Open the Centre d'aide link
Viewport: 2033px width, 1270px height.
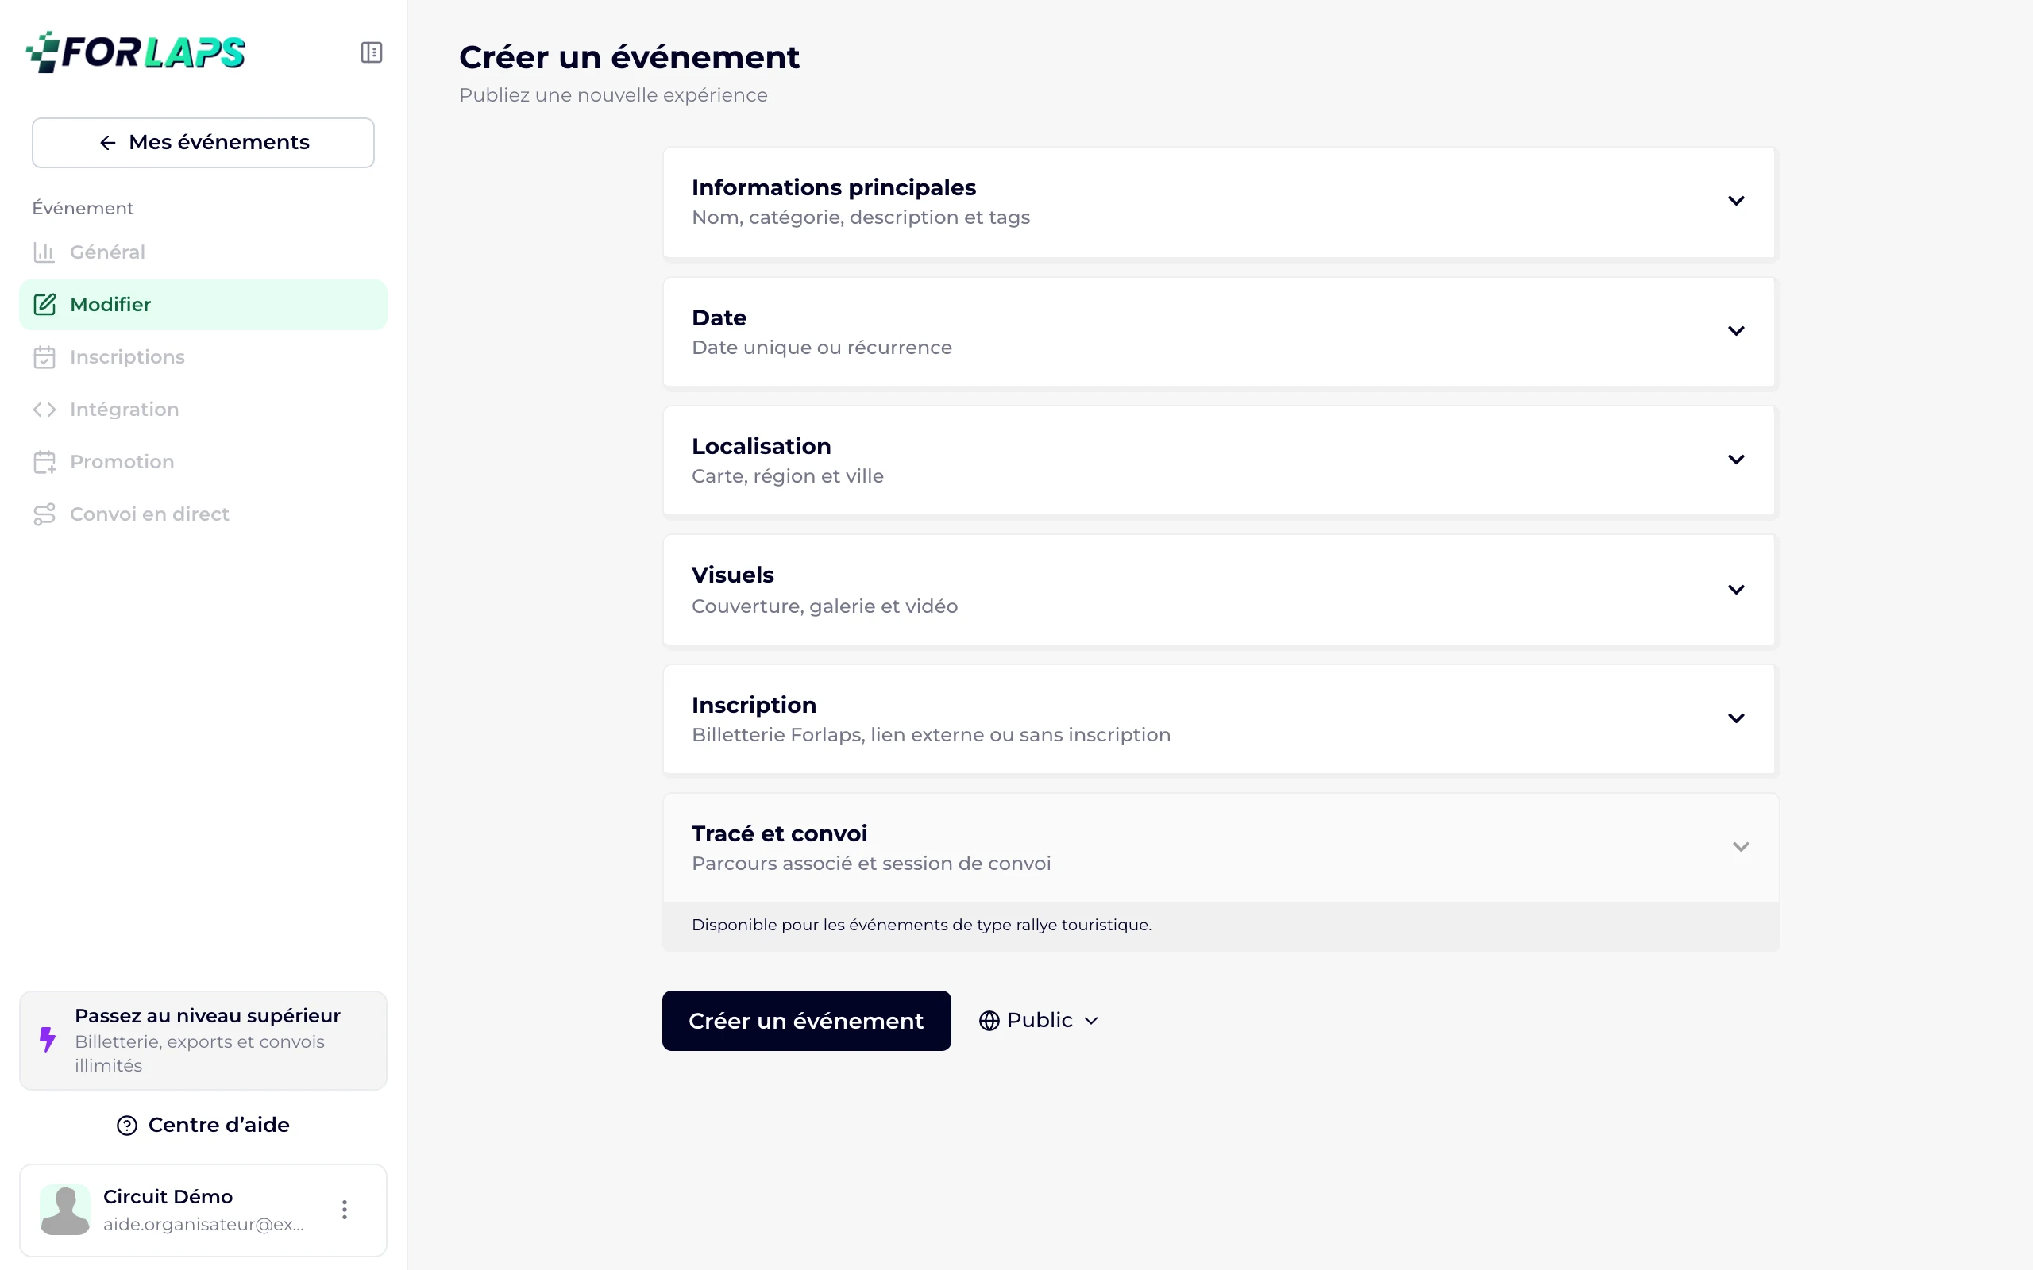(203, 1126)
